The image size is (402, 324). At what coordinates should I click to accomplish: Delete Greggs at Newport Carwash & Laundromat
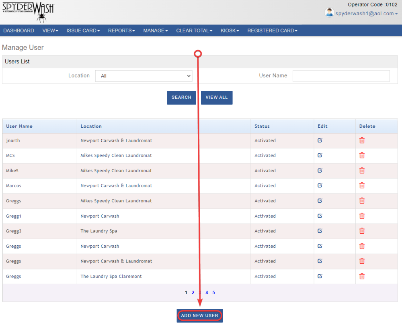(362, 261)
